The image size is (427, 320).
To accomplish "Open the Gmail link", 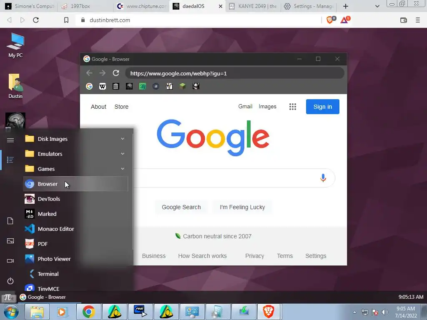I will (245, 106).
